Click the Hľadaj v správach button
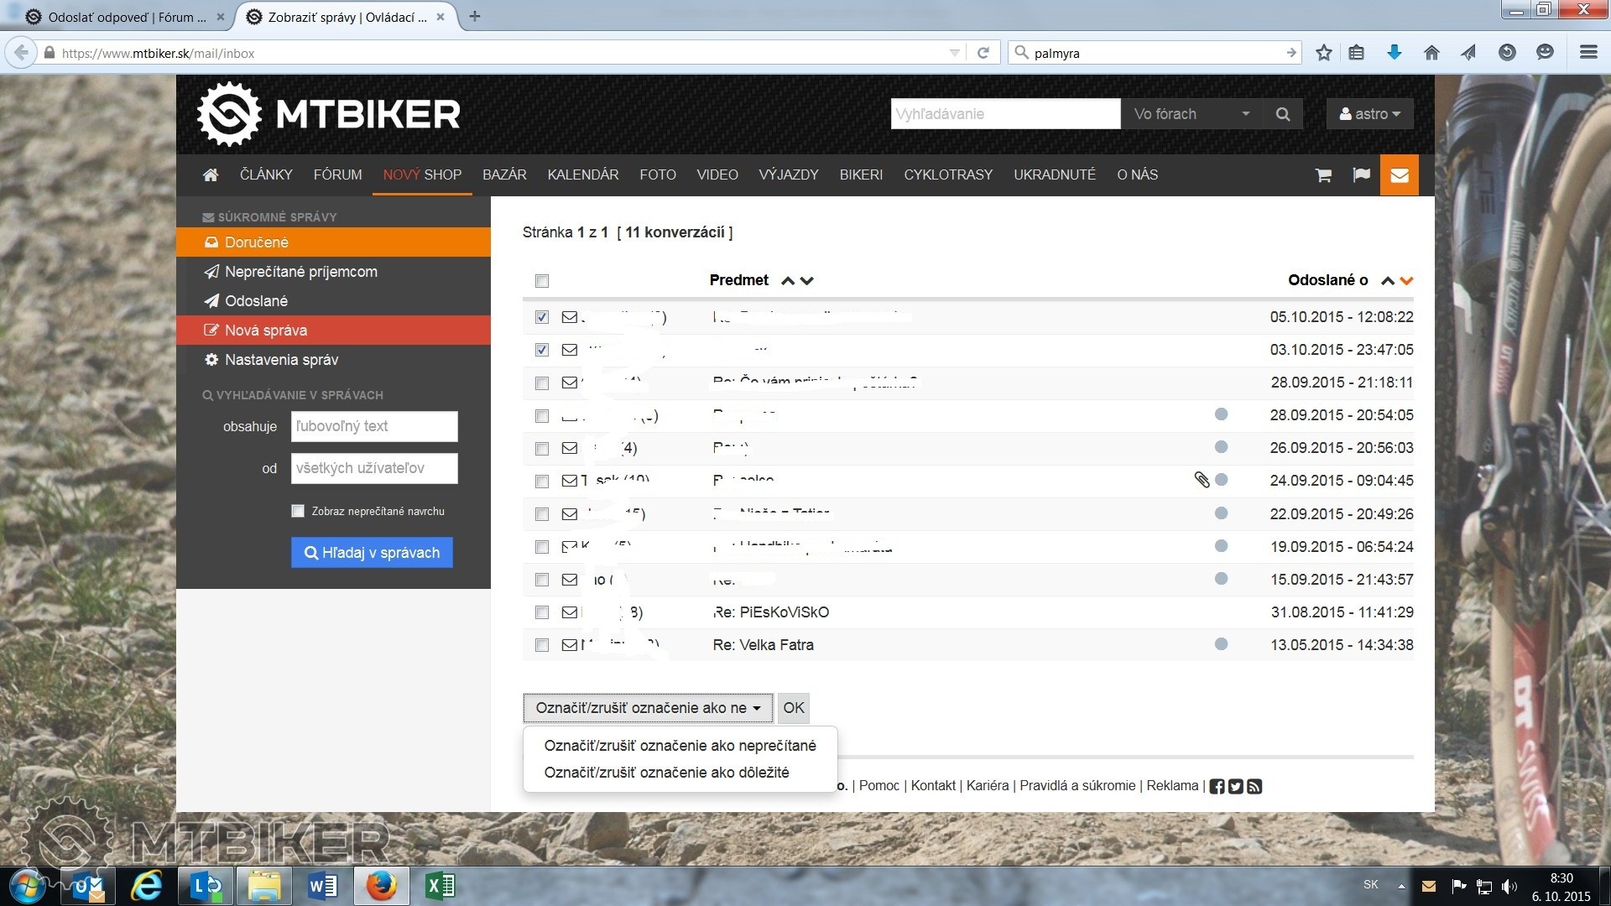The width and height of the screenshot is (1611, 906). [372, 553]
